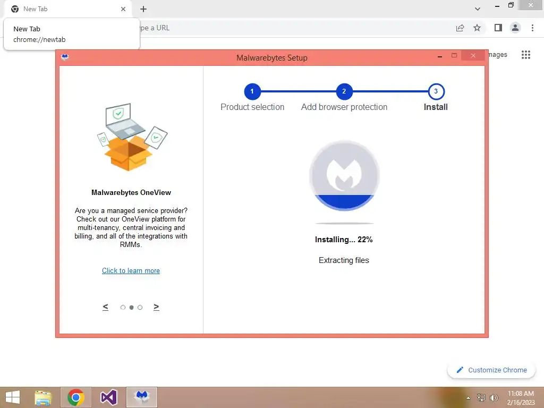Click step 3 Install circle
This screenshot has width=544, height=408.
(x=436, y=91)
